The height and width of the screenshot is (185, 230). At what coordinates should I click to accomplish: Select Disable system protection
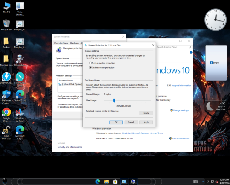click(102, 67)
